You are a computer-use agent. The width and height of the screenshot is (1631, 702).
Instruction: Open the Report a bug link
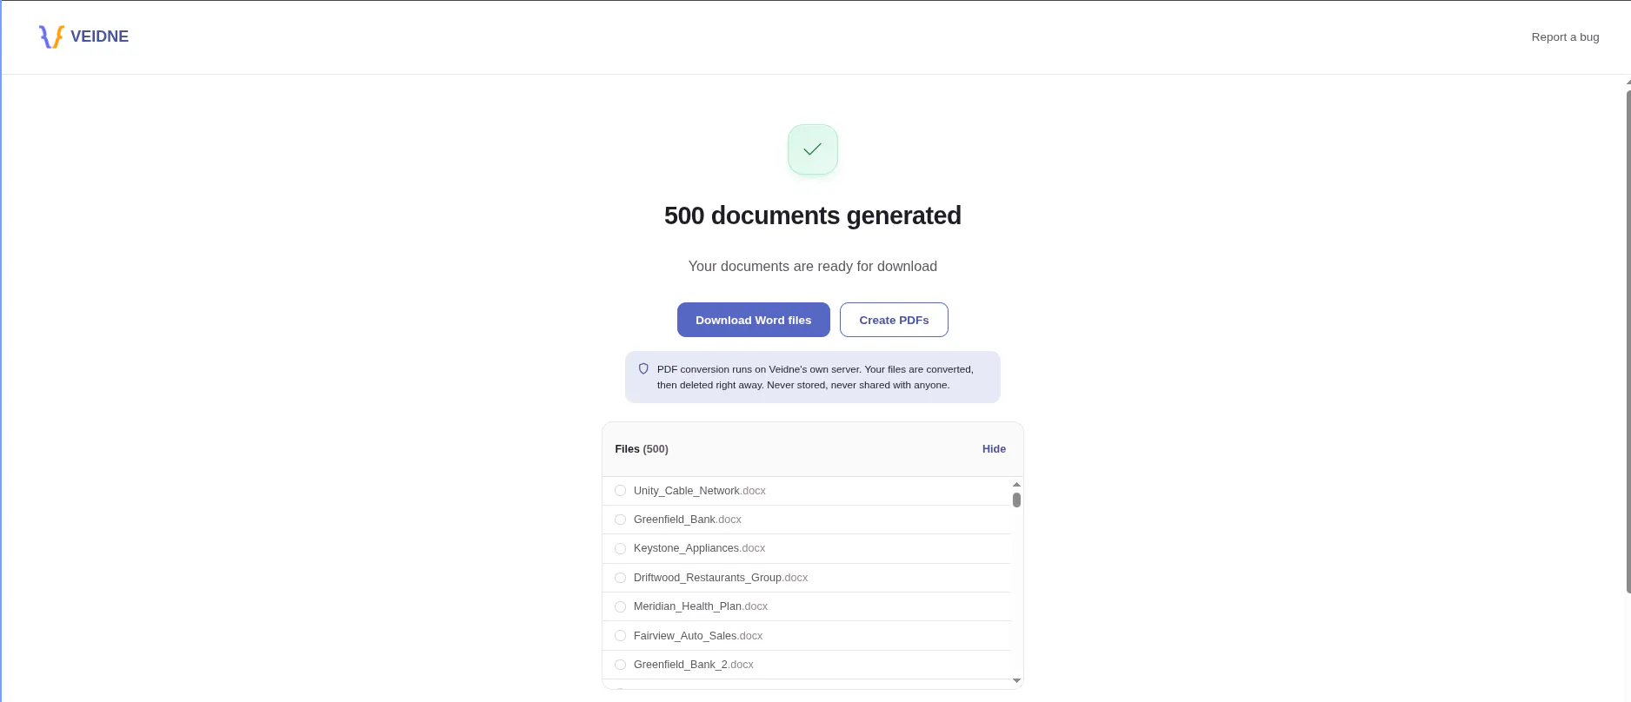(1565, 36)
